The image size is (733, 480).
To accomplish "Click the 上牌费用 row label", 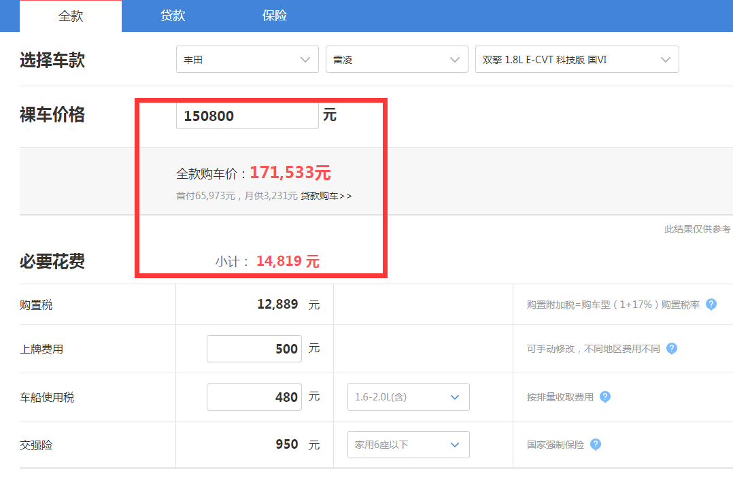I will coord(41,349).
